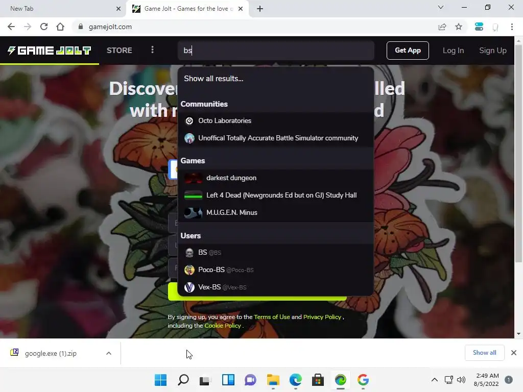This screenshot has width=523, height=392.
Task: Open Microsoft Store from the taskbar
Action: point(318,380)
